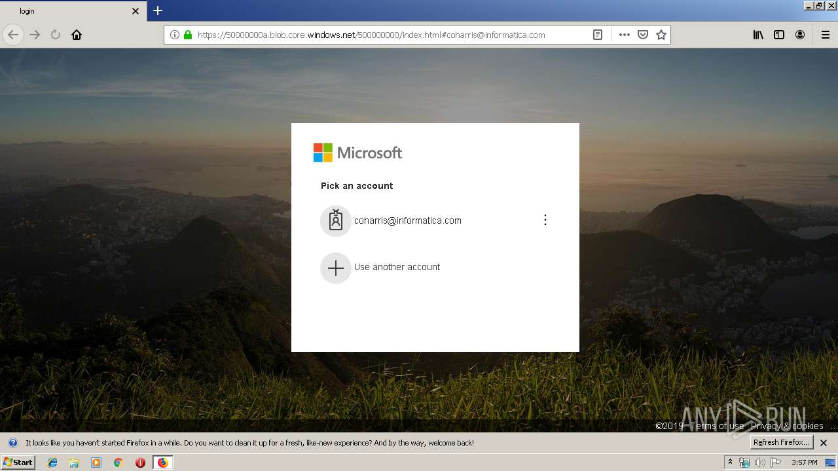The width and height of the screenshot is (838, 471).
Task: Launch Chrome from the taskbar
Action: click(118, 462)
